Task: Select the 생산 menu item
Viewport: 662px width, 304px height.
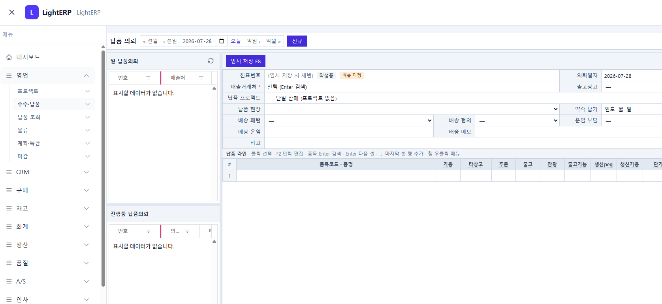Action: (48, 245)
